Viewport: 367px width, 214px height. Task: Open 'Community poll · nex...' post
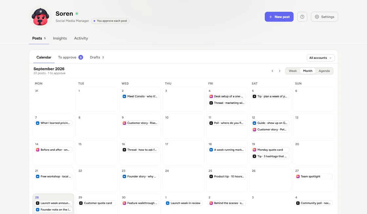pyautogui.click(x=314, y=203)
